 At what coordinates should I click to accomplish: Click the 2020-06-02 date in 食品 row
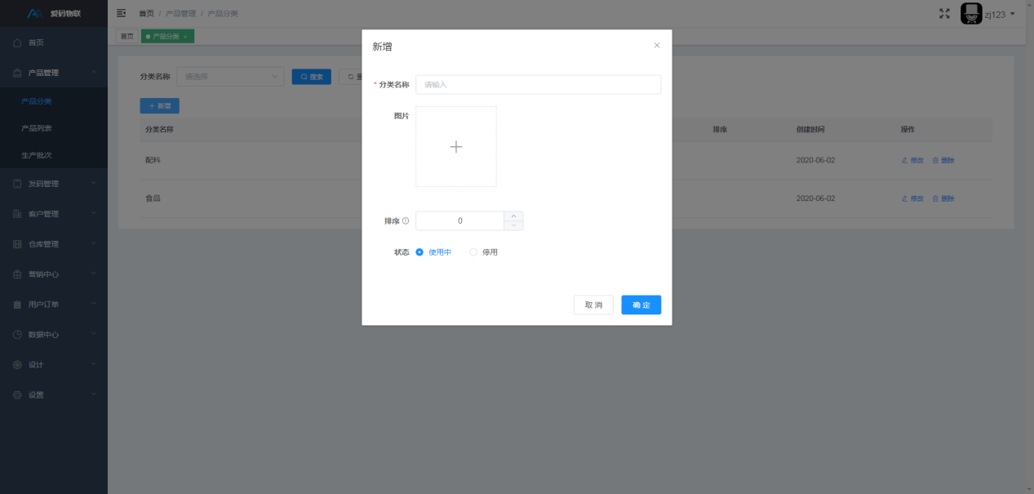(815, 198)
